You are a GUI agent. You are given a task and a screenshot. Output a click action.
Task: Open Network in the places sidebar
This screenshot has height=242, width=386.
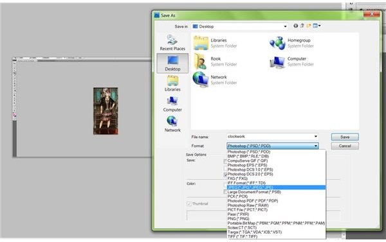click(x=172, y=125)
